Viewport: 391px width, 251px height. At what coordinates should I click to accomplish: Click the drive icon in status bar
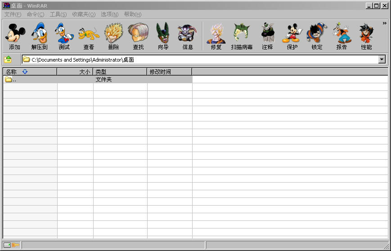coord(7,245)
